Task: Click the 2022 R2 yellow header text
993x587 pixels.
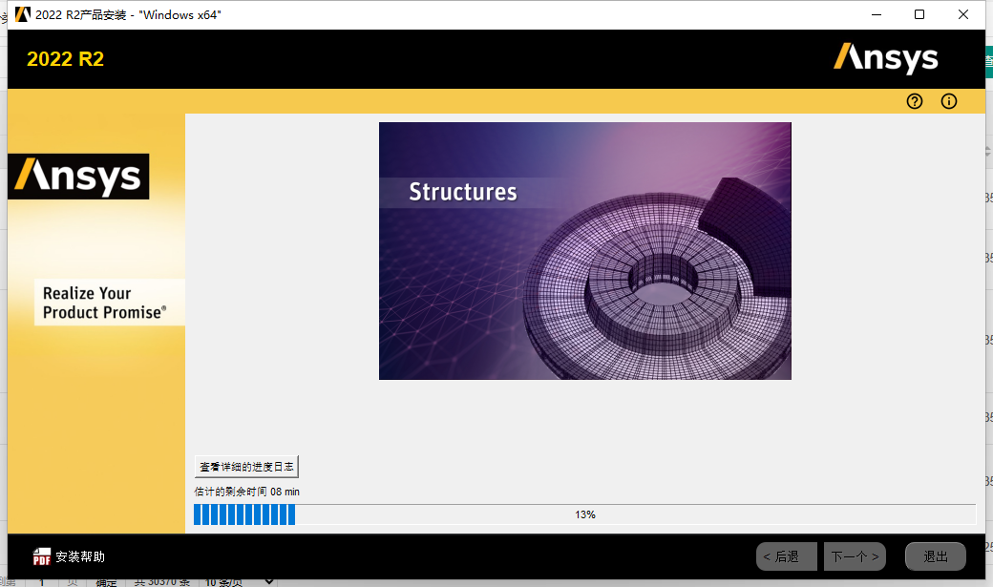Action: [65, 58]
